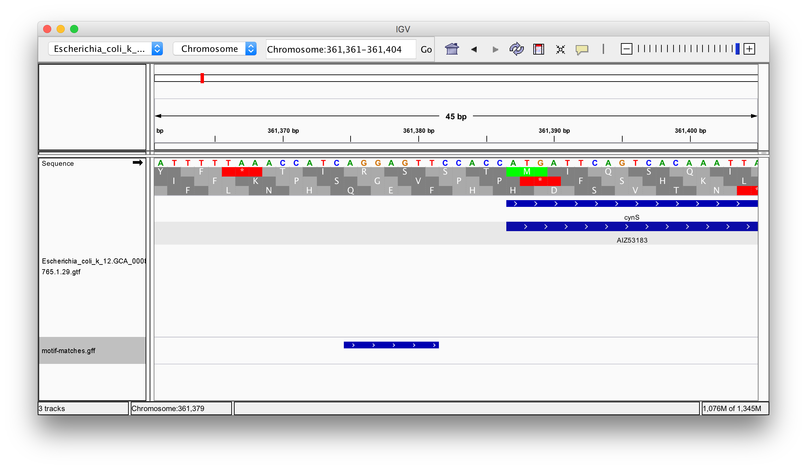Click the cynS gene feature bar

[x=632, y=204]
